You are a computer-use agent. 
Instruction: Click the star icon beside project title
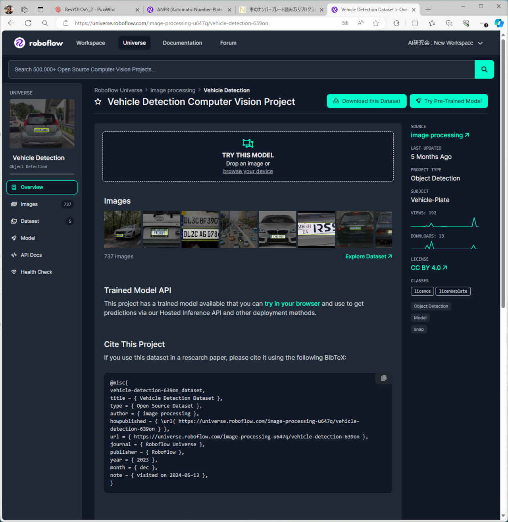(98, 102)
